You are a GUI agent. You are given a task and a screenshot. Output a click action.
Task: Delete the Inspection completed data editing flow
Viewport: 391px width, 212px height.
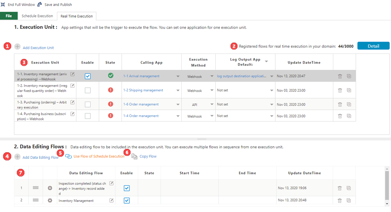click(340, 188)
